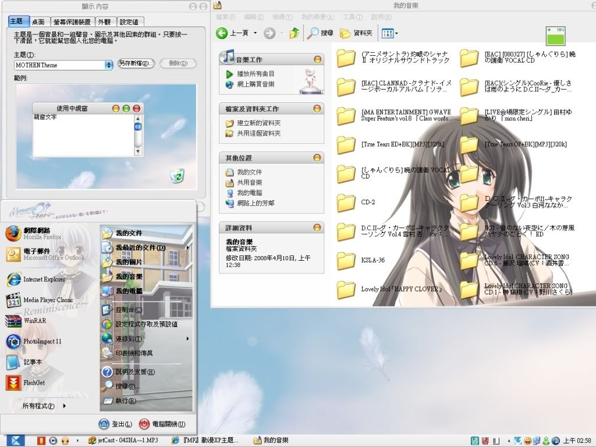Launch Mozilla Firefox from Start menu
The height and width of the screenshot is (447, 596).
[x=33, y=233]
